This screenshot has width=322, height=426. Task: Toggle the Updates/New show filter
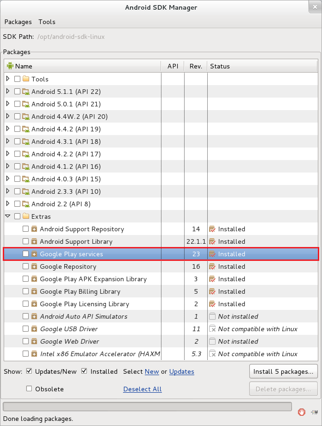[x=29, y=371]
